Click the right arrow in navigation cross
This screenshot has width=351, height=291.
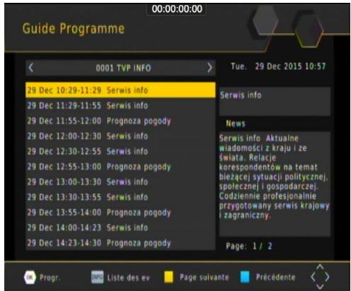pyautogui.click(x=327, y=277)
